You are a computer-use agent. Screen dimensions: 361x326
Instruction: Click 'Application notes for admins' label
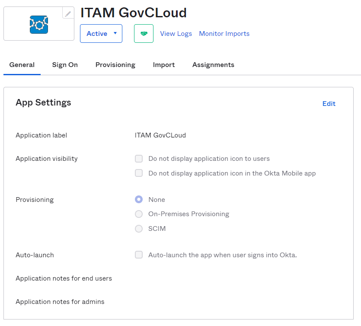tap(60, 302)
